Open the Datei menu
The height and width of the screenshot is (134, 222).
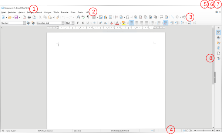click(x=3, y=13)
